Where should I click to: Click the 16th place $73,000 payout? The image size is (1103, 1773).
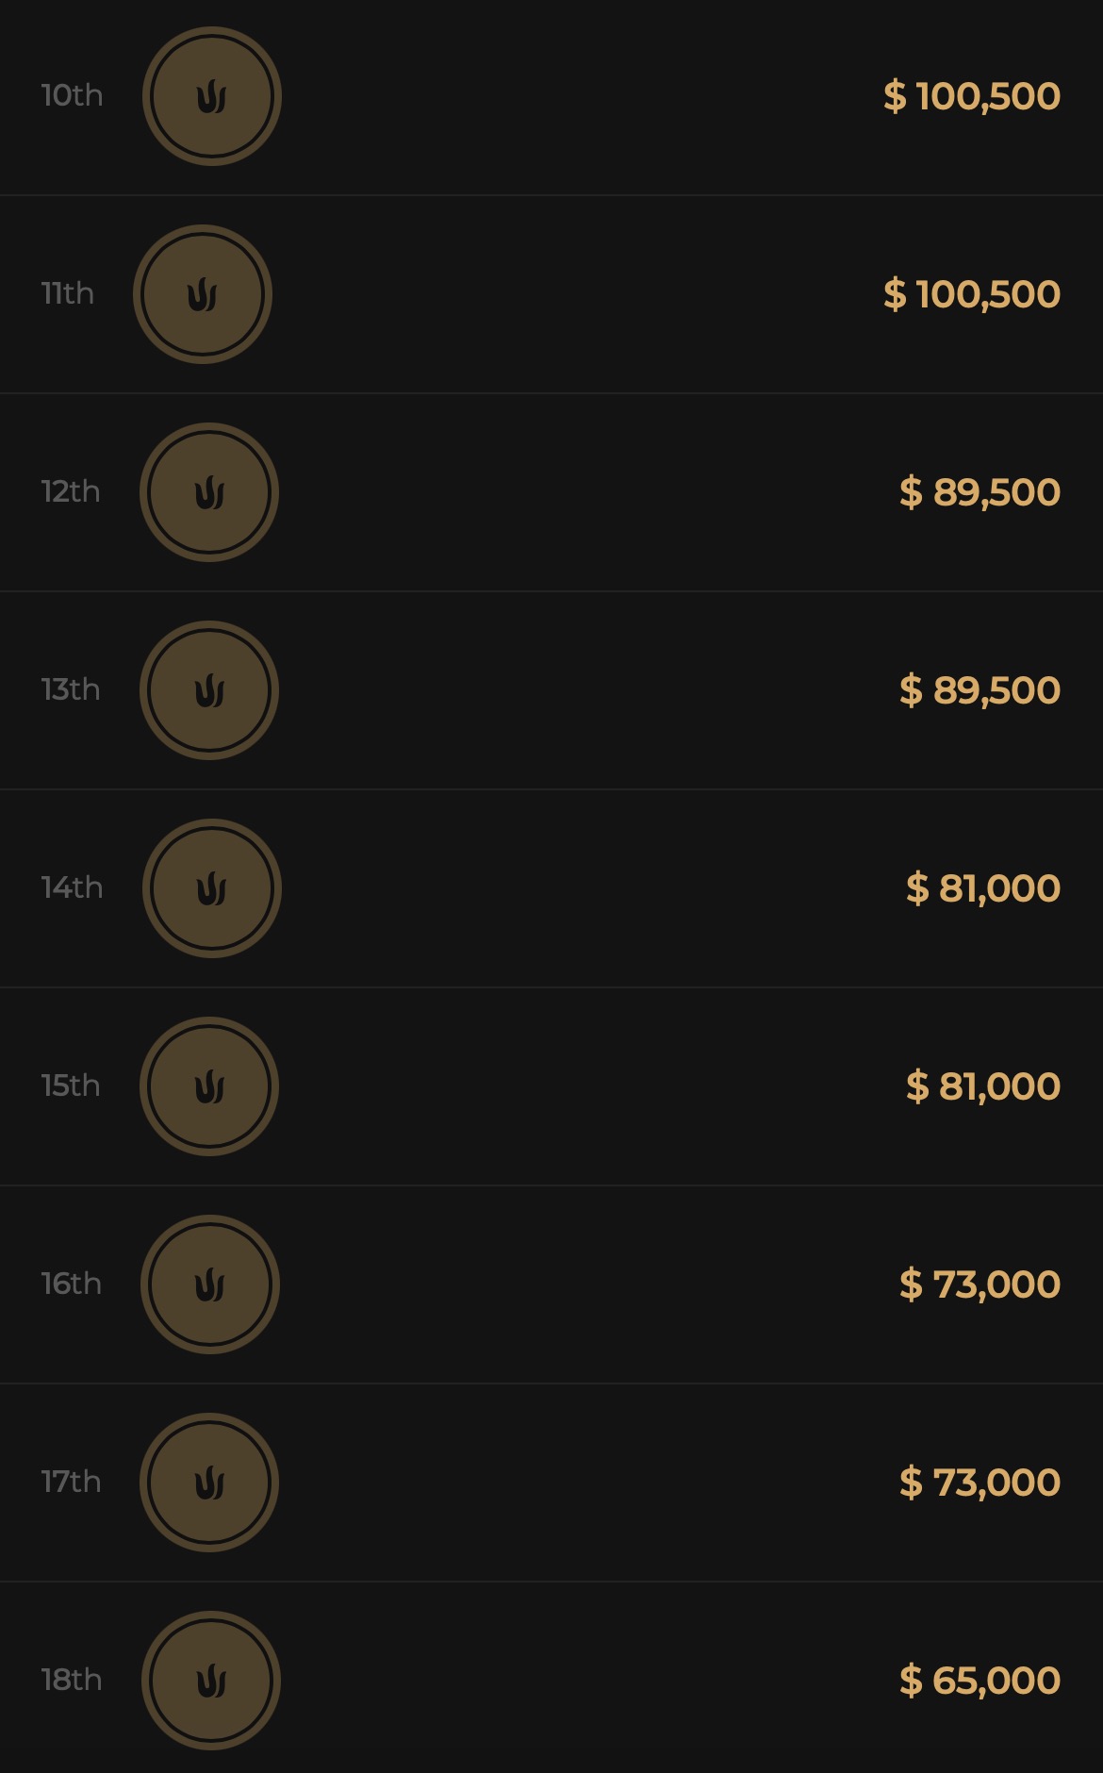(x=980, y=1284)
